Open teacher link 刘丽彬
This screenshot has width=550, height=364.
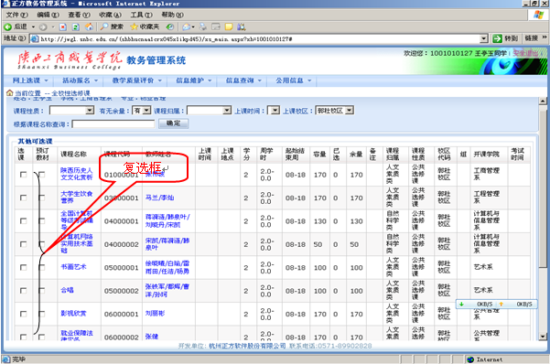tap(155, 314)
